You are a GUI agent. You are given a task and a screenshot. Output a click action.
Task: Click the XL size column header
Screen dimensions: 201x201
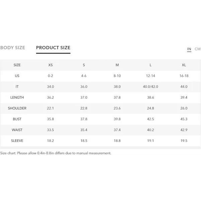pos(184,65)
